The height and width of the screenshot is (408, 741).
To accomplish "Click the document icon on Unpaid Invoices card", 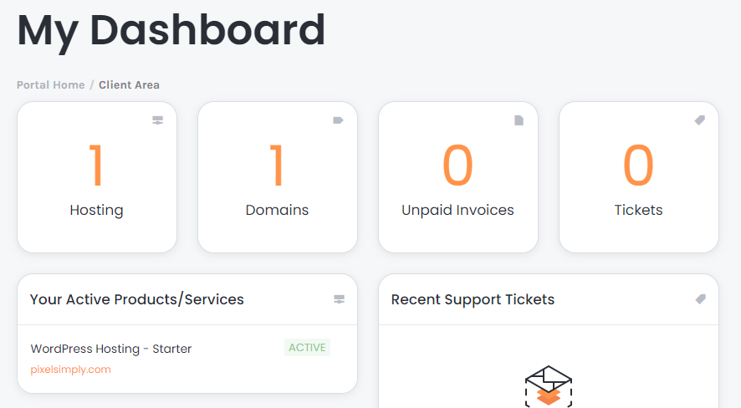I will tap(519, 120).
